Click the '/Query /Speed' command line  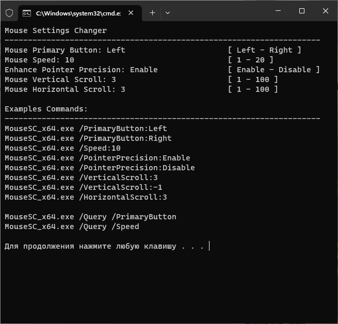[x=72, y=226]
